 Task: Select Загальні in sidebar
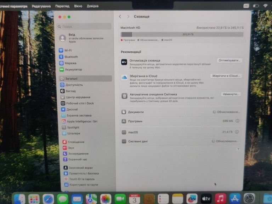(x=85, y=79)
